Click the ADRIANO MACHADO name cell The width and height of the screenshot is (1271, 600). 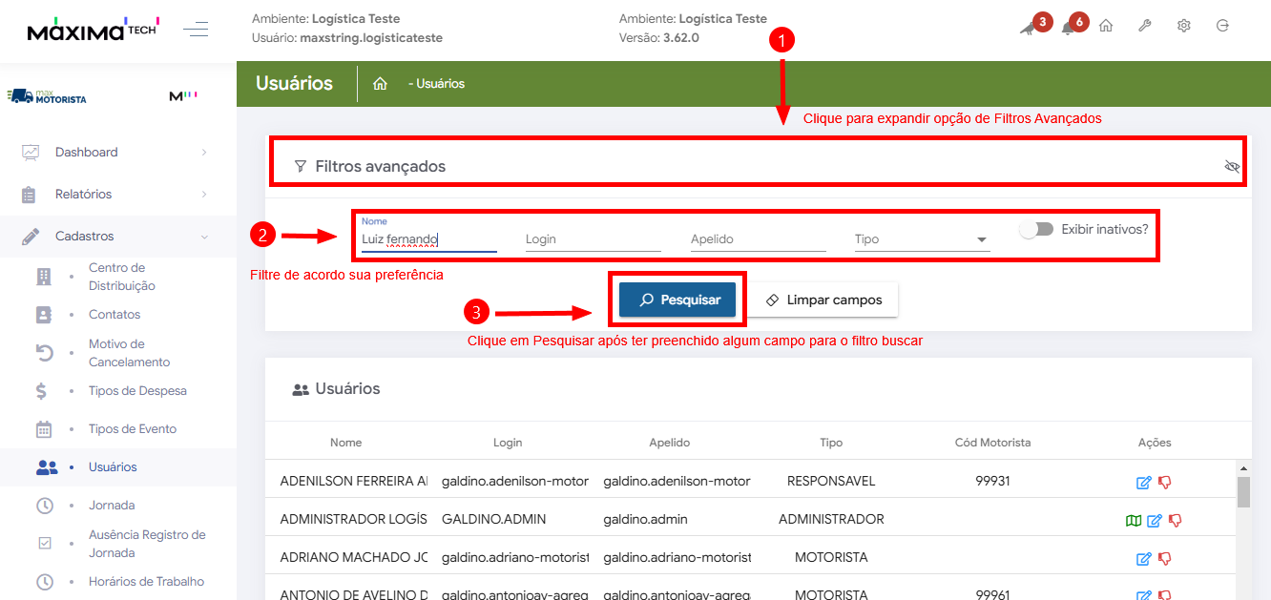[354, 557]
